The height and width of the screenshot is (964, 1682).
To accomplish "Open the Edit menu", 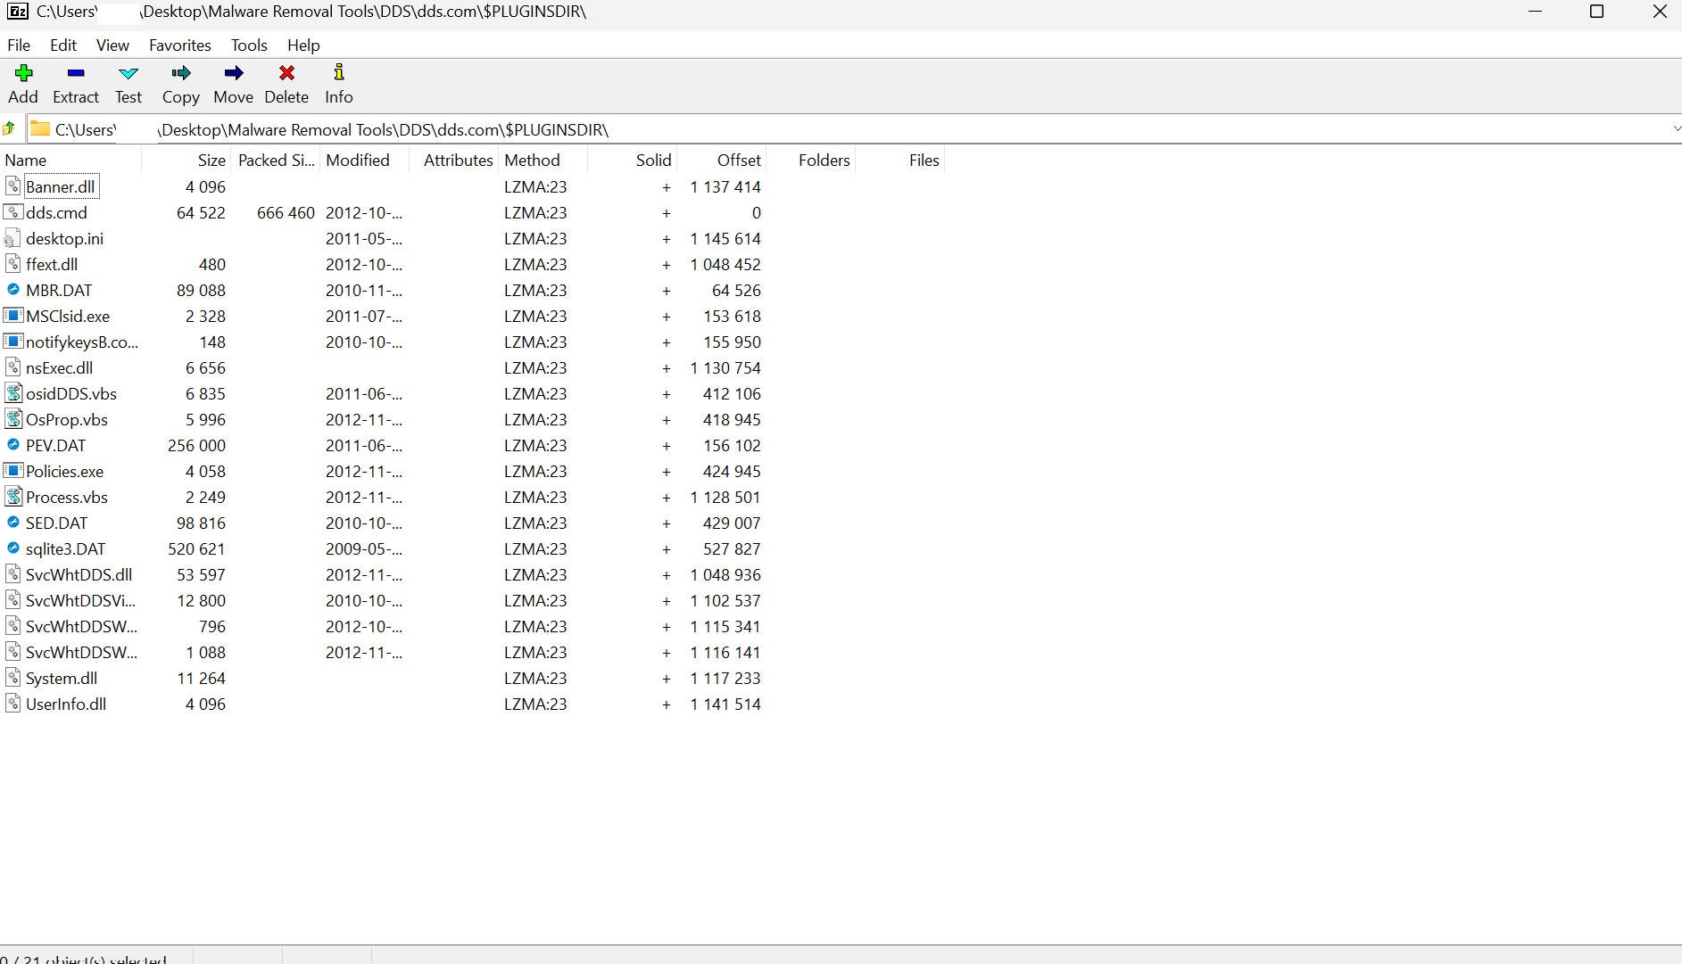I will [x=63, y=45].
